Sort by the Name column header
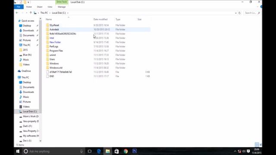 pyautogui.click(x=49, y=19)
